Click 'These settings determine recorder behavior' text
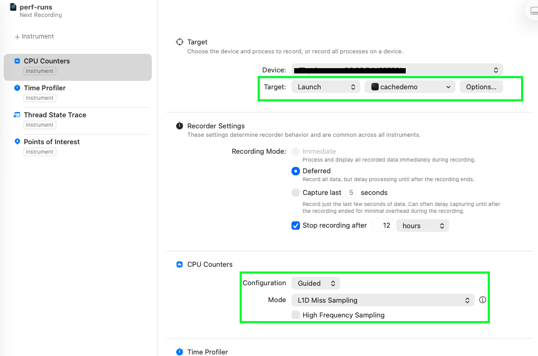Viewport: 538px width, 356px height. coord(304,135)
